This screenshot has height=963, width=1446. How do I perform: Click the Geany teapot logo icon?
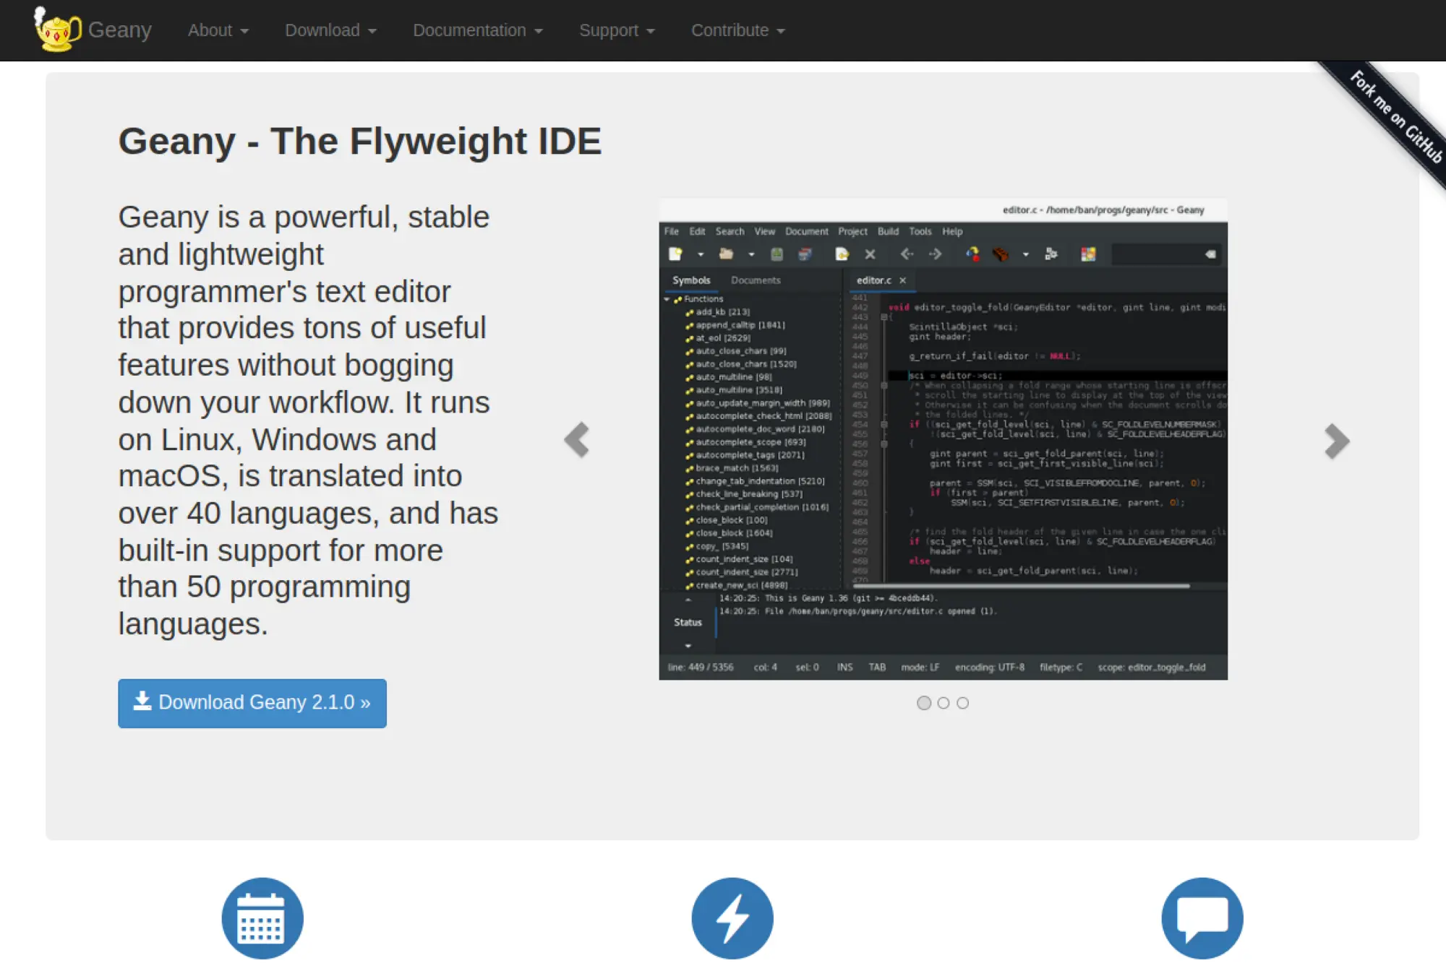pyautogui.click(x=57, y=30)
